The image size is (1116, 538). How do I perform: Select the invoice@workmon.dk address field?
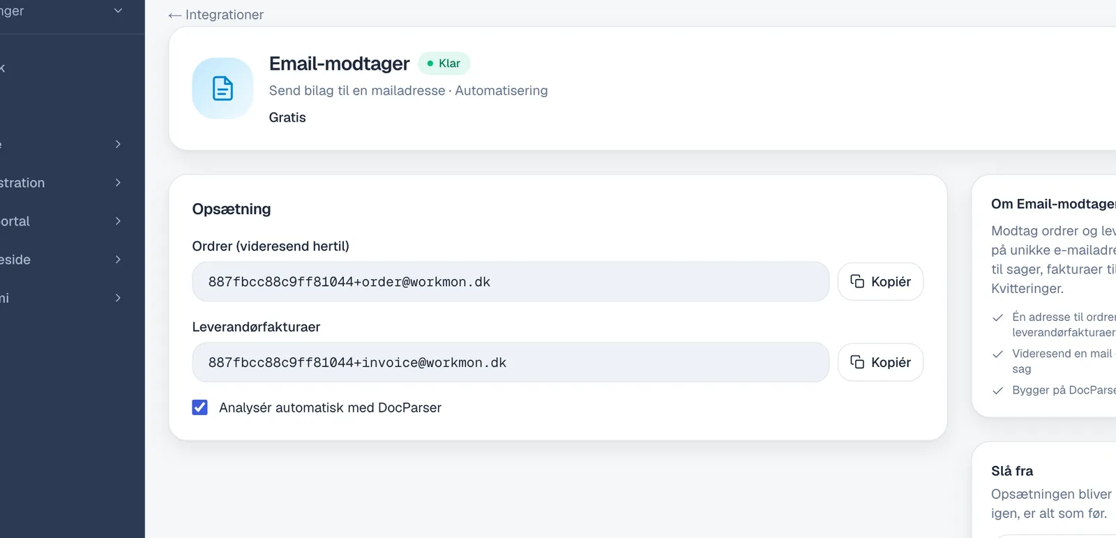point(511,362)
